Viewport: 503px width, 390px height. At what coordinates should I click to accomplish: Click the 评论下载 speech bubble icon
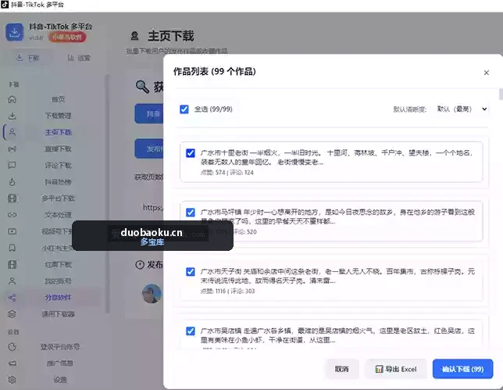[12, 166]
